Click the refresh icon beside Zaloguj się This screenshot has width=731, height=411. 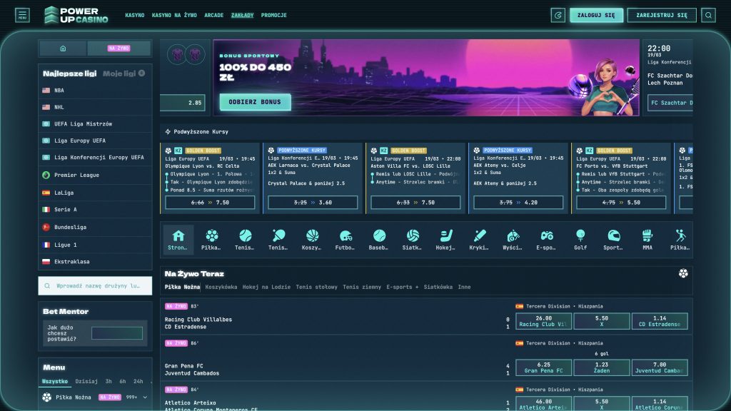pos(558,16)
